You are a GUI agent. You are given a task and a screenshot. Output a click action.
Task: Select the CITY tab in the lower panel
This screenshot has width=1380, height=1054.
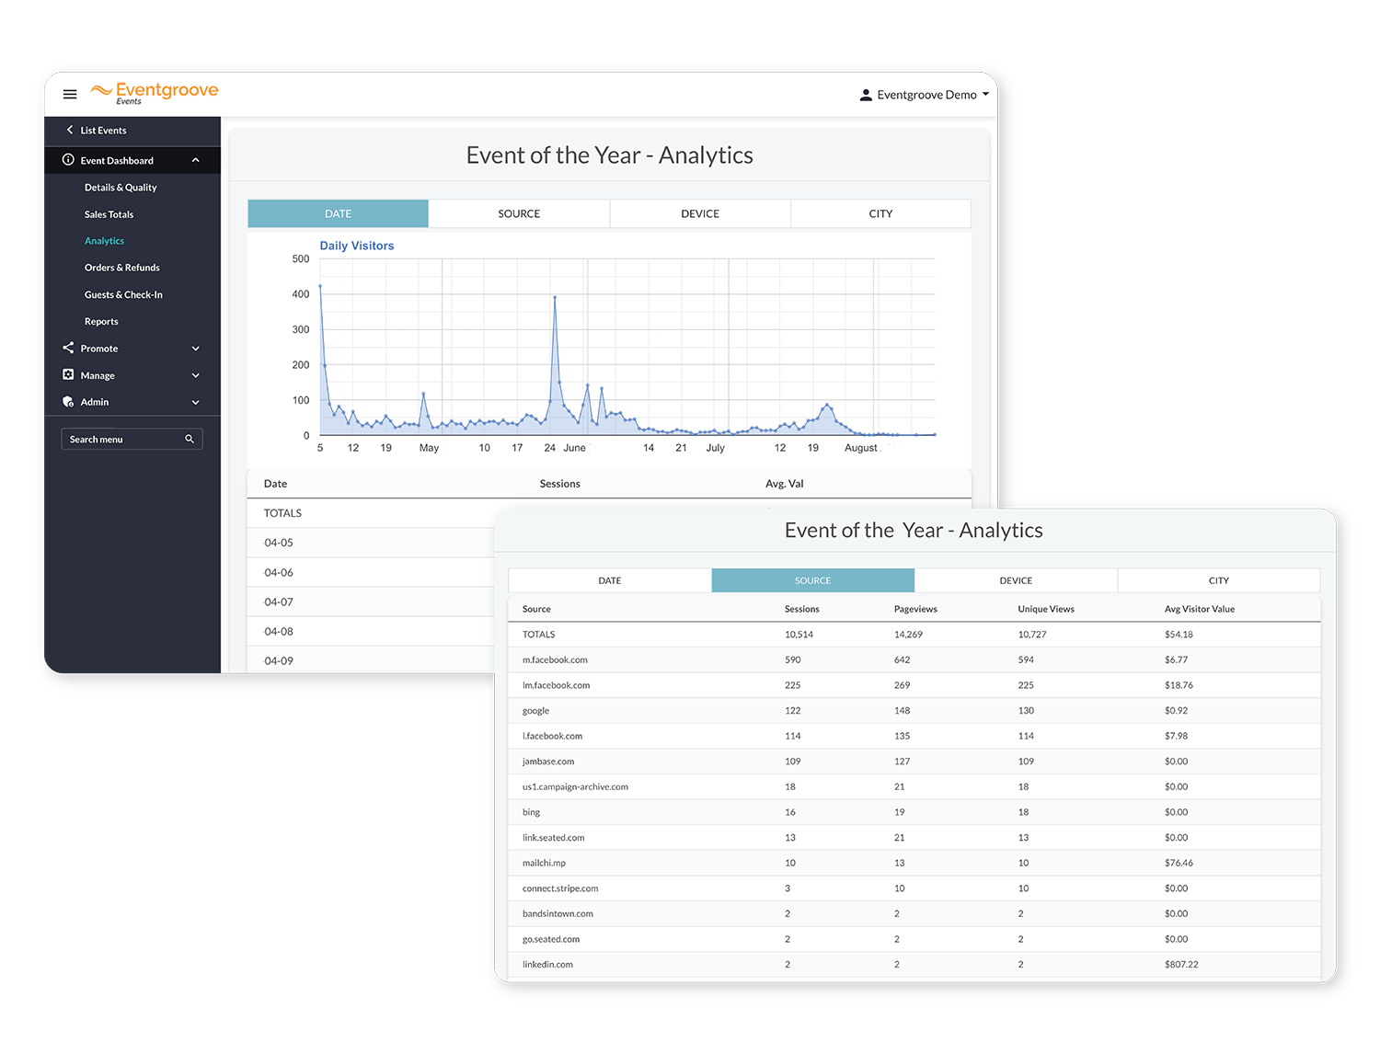tap(1219, 580)
